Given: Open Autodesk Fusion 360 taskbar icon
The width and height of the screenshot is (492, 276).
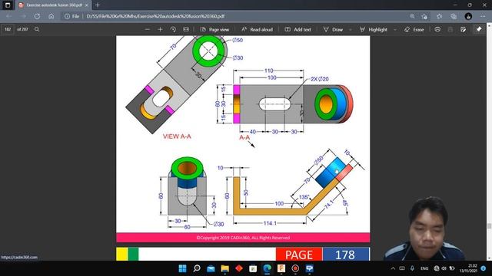Looking at the screenshot, I should pyautogui.click(x=281, y=268).
